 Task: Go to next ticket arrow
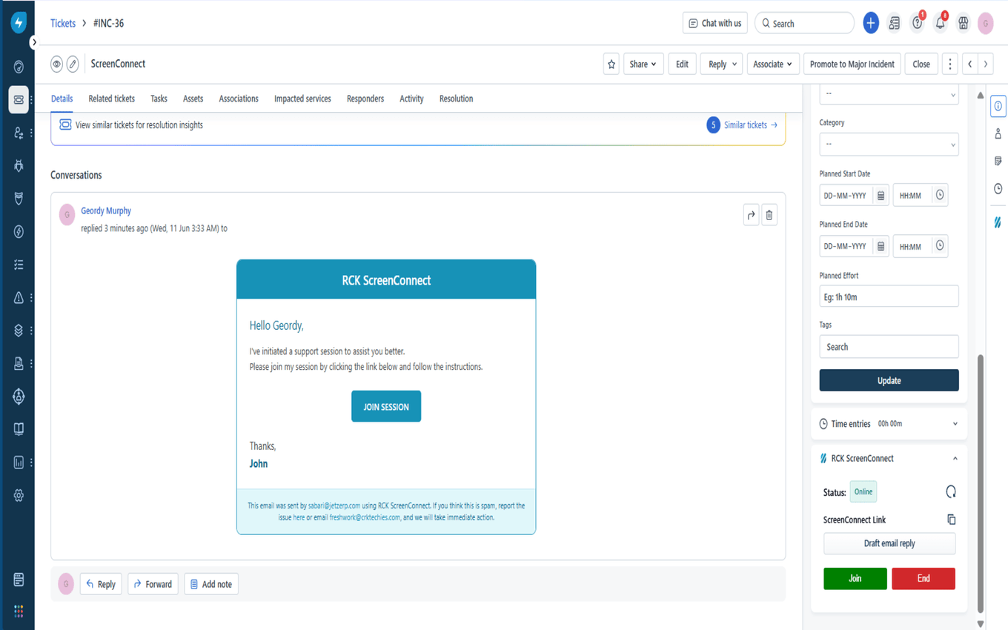986,64
